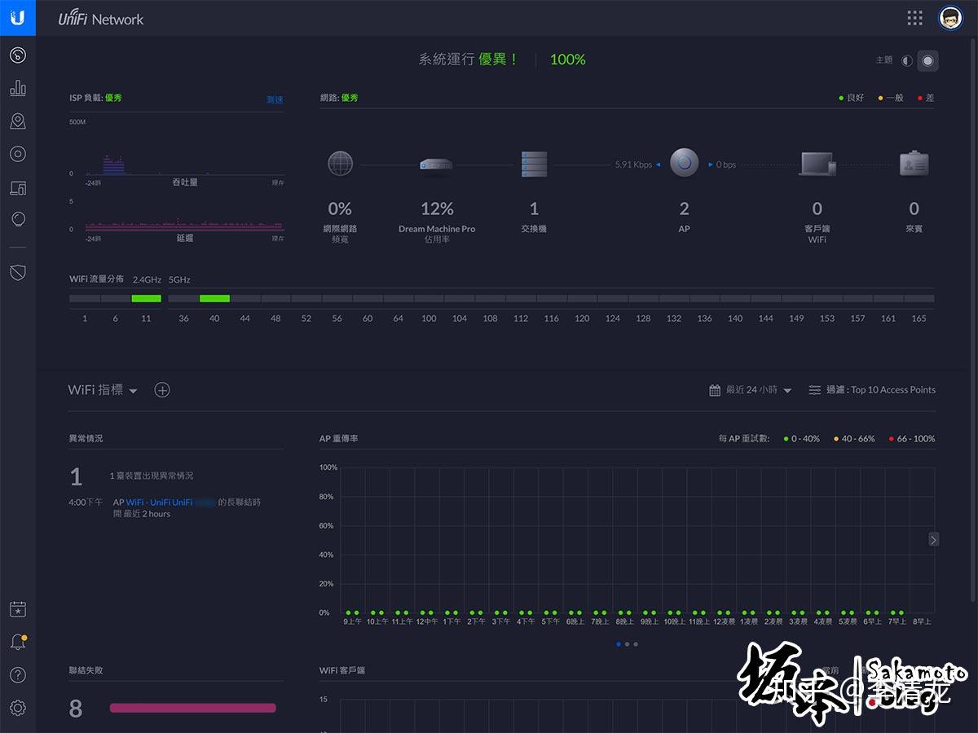The image size is (978, 733).
Task: Expand the WiFi 指標 dropdown
Action: tap(133, 390)
